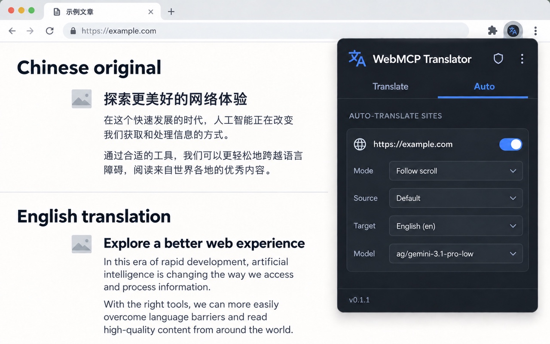Click the Source label
This screenshot has height=344, width=550.
365,198
